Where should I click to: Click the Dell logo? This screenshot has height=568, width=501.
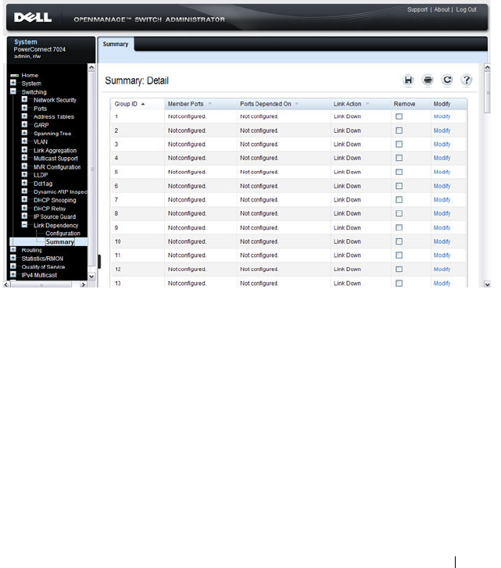click(33, 17)
